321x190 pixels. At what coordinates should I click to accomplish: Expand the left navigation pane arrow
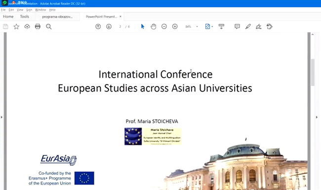[1, 117]
